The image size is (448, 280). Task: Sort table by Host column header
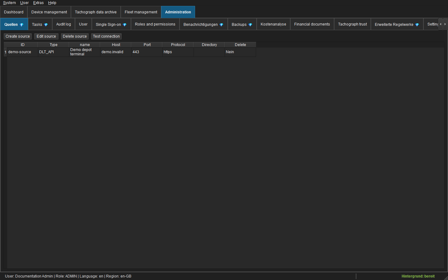116,45
